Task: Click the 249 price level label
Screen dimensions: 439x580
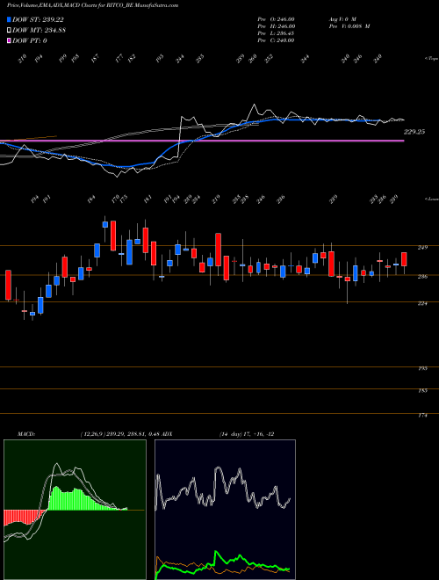Action: pyautogui.click(x=422, y=248)
